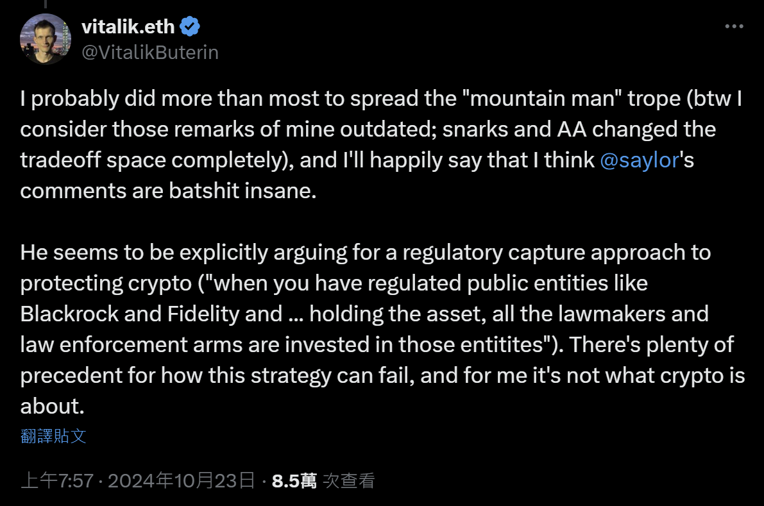Open vitalik.eth's profile via his avatar

[x=46, y=38]
